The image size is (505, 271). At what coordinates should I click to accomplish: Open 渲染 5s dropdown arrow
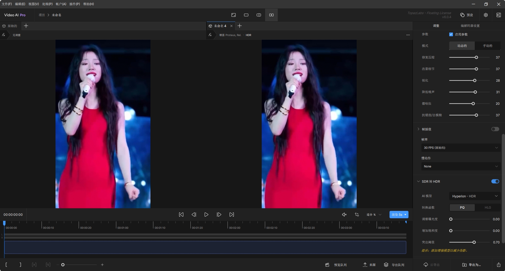click(x=405, y=215)
